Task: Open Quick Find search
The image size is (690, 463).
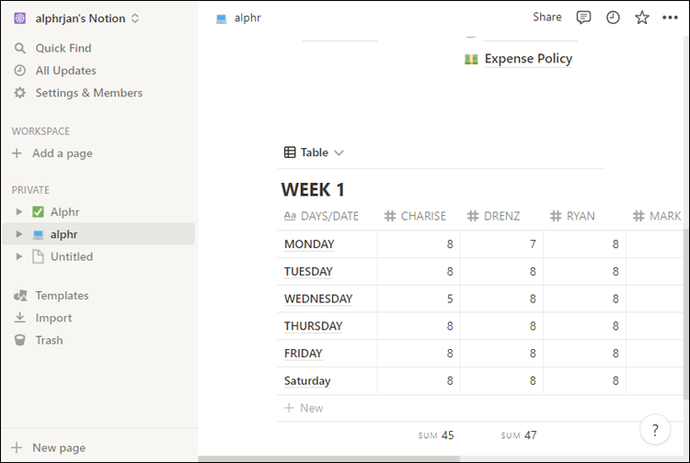Action: coord(63,48)
